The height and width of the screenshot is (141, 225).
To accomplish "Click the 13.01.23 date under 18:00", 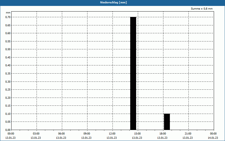I will click(x=162, y=138).
